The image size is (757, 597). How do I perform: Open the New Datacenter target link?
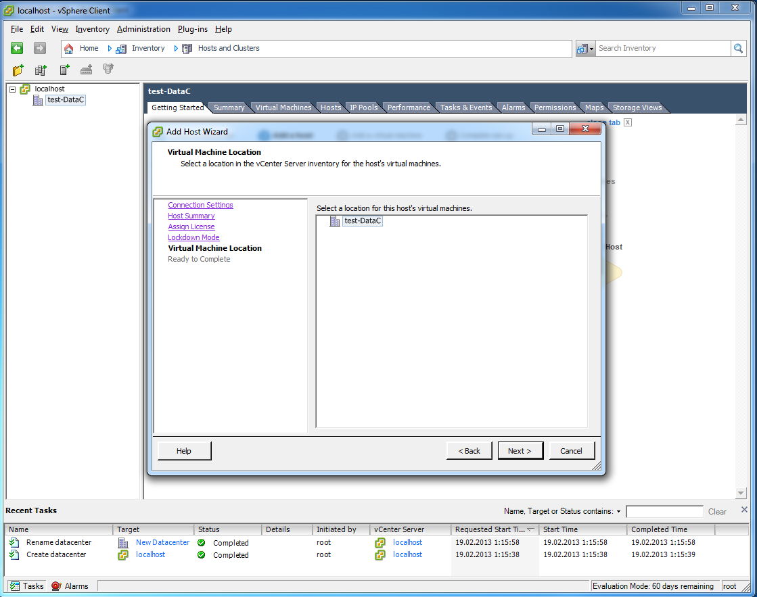[x=162, y=542]
